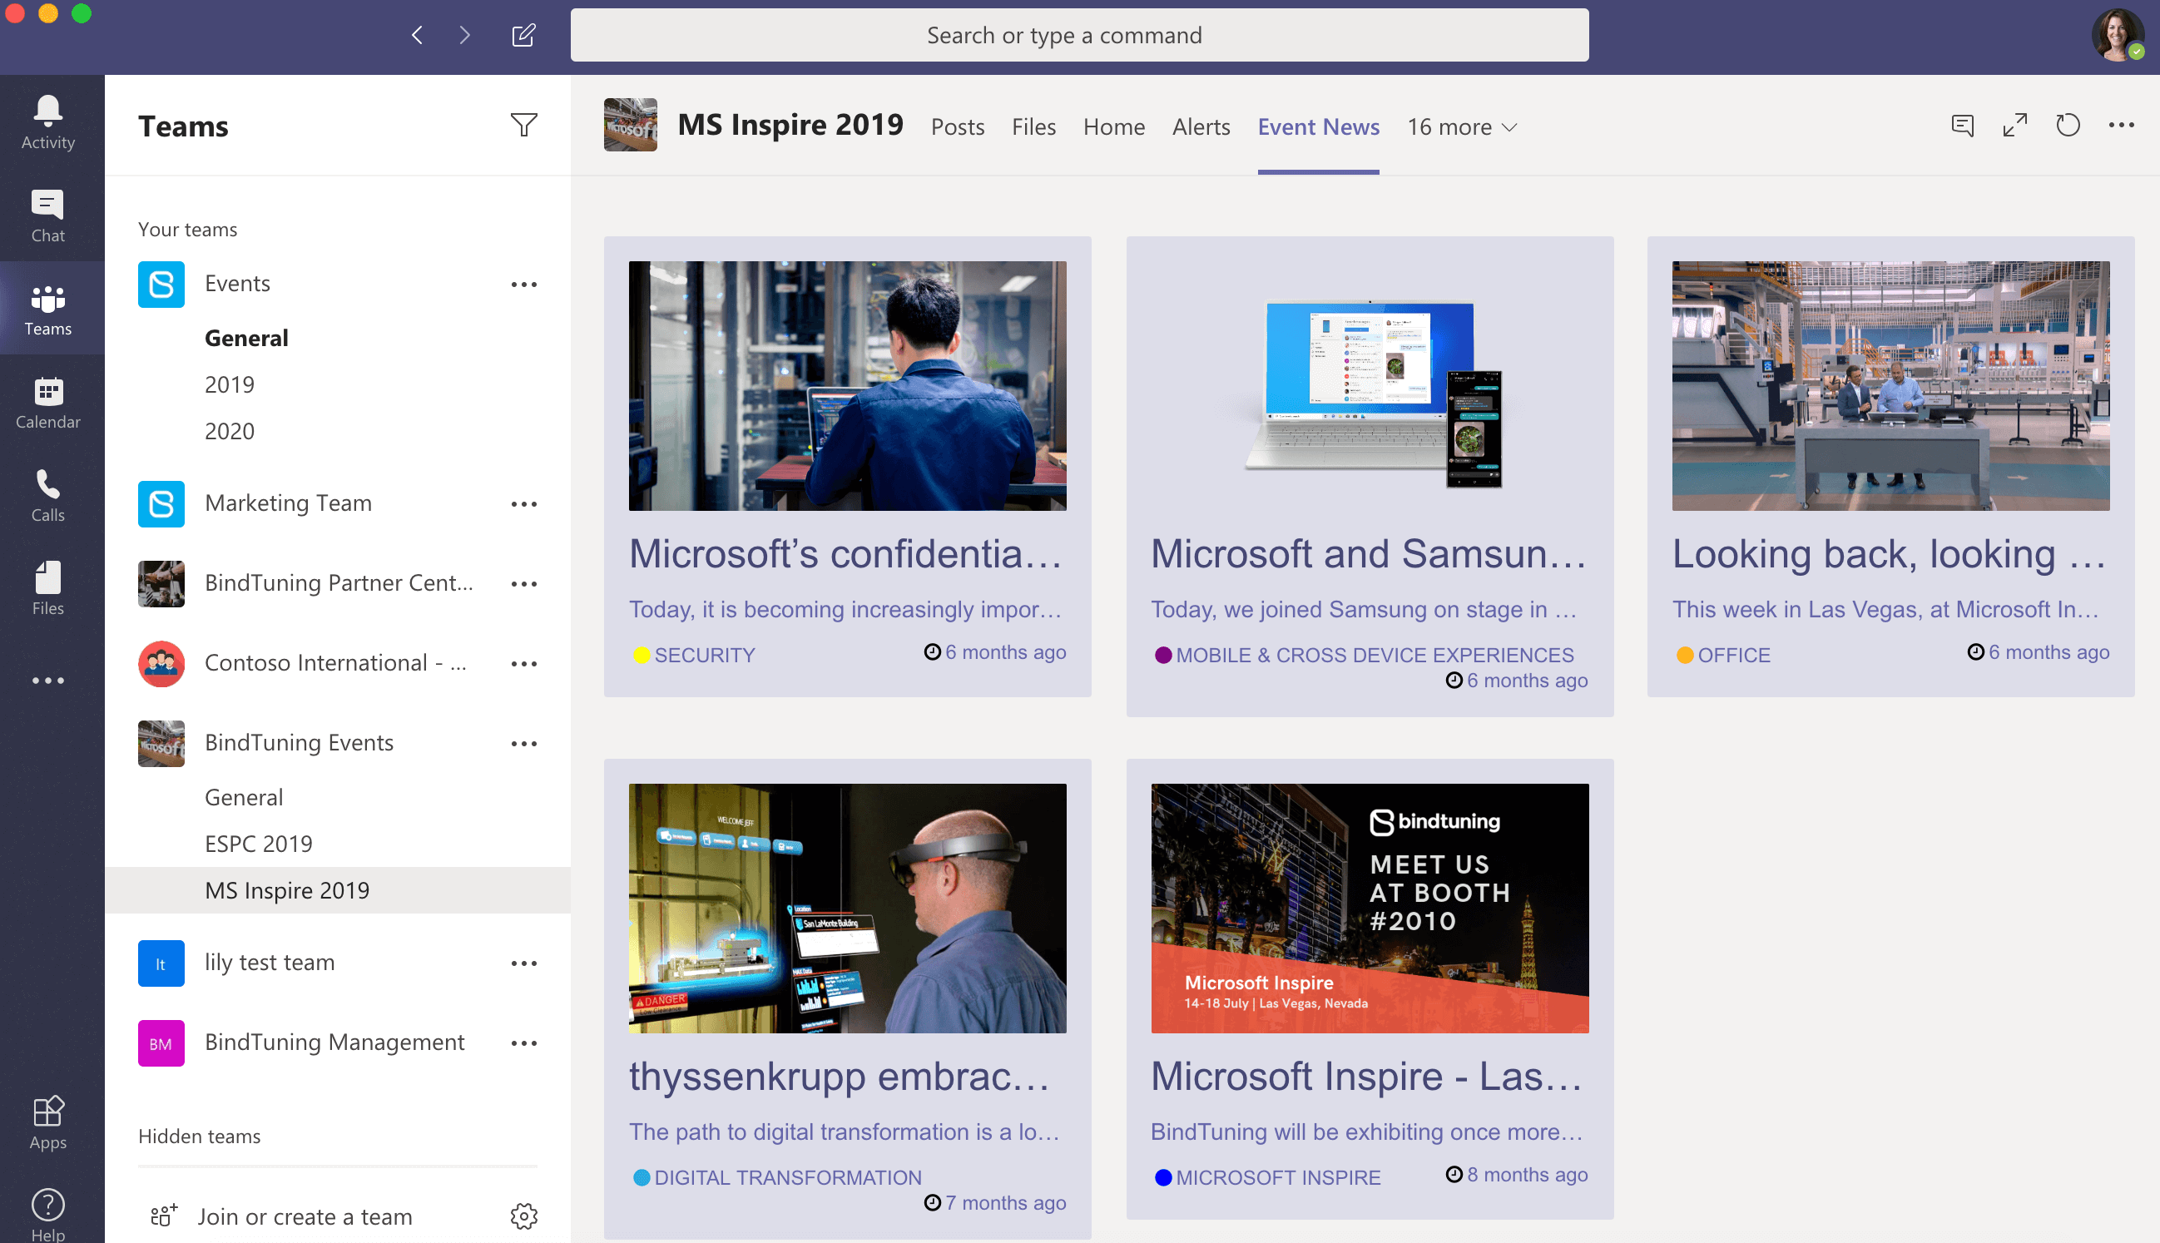Open the 2019 channel
This screenshot has width=2160, height=1243.
229,384
